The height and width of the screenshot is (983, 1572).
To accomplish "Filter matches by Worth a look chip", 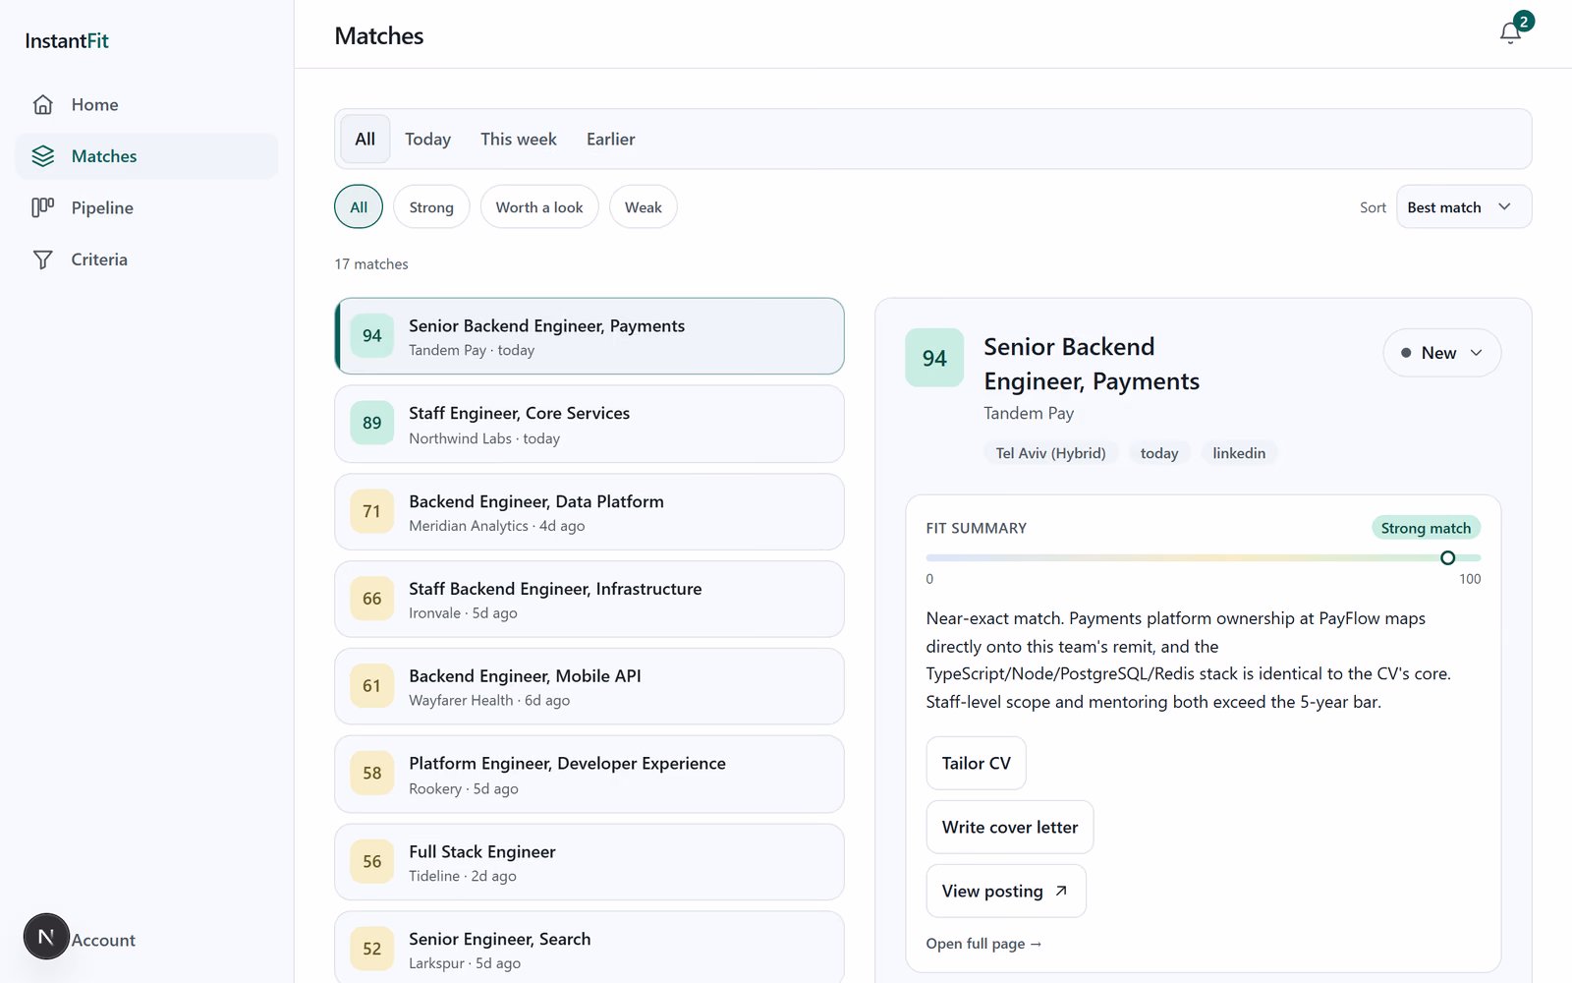I will tap(539, 207).
